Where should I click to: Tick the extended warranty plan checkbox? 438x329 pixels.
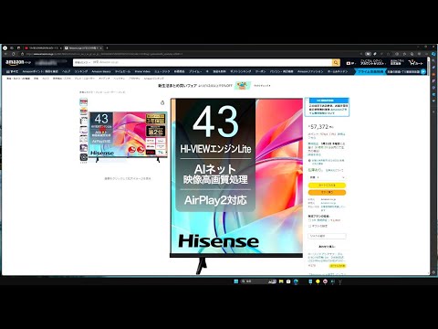(309, 220)
